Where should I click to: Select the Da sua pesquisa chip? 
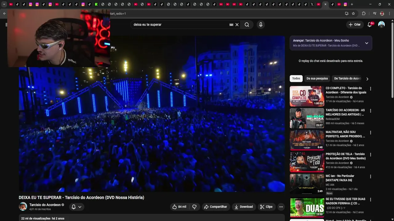pos(317,79)
